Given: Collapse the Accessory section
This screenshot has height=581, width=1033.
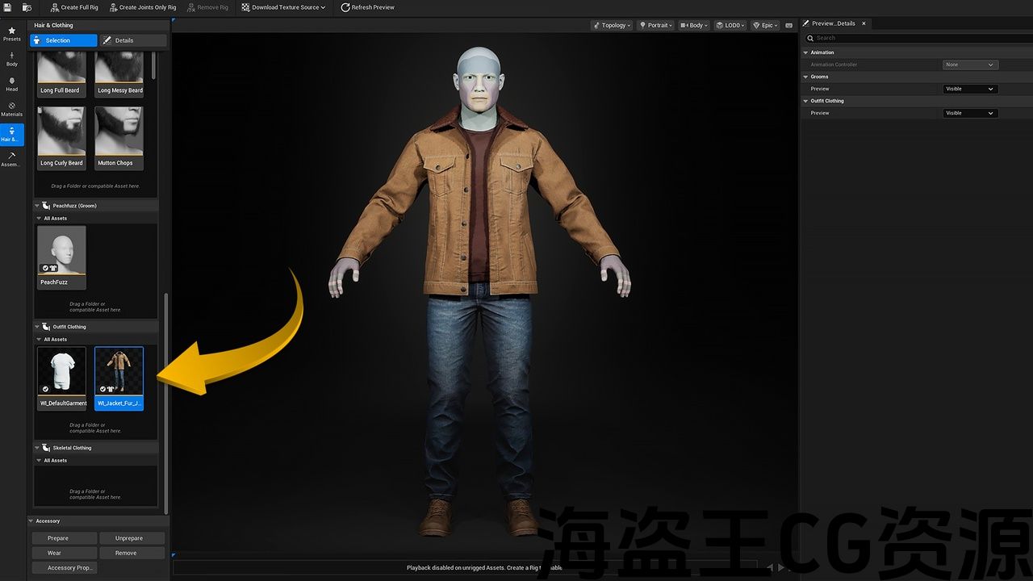Looking at the screenshot, I should [31, 520].
